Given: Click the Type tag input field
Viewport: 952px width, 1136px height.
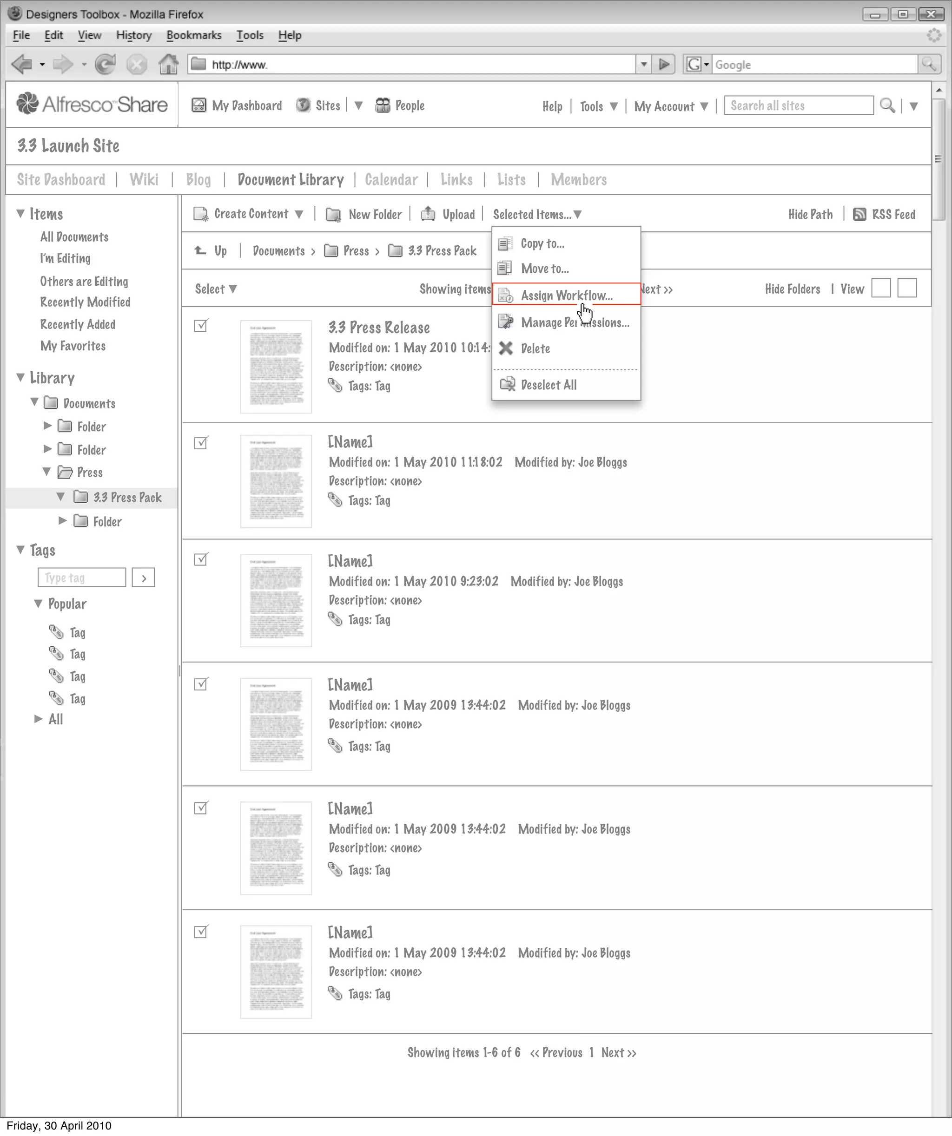Looking at the screenshot, I should click(82, 578).
